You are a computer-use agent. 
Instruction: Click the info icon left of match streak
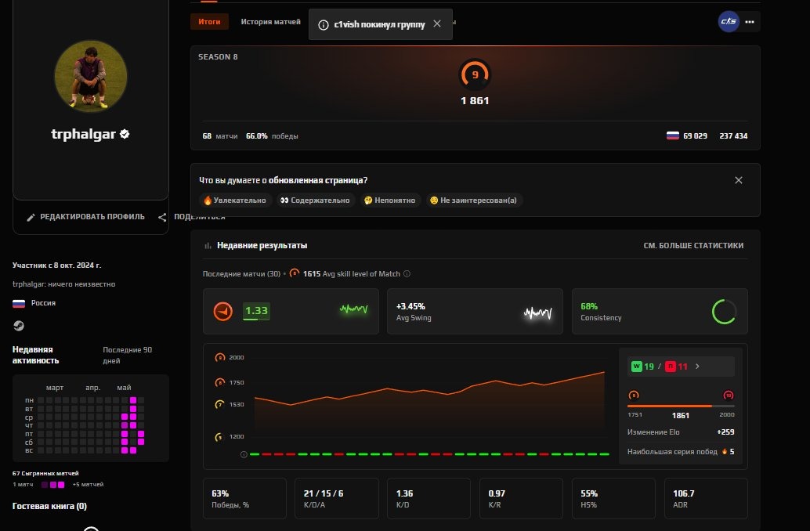(244, 454)
